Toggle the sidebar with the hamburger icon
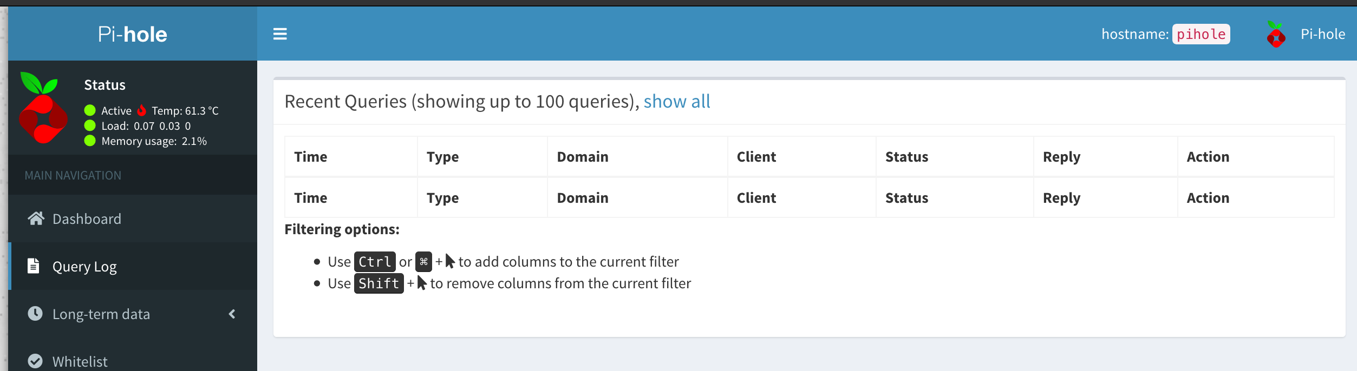Viewport: 1357px width, 371px height. tap(280, 34)
